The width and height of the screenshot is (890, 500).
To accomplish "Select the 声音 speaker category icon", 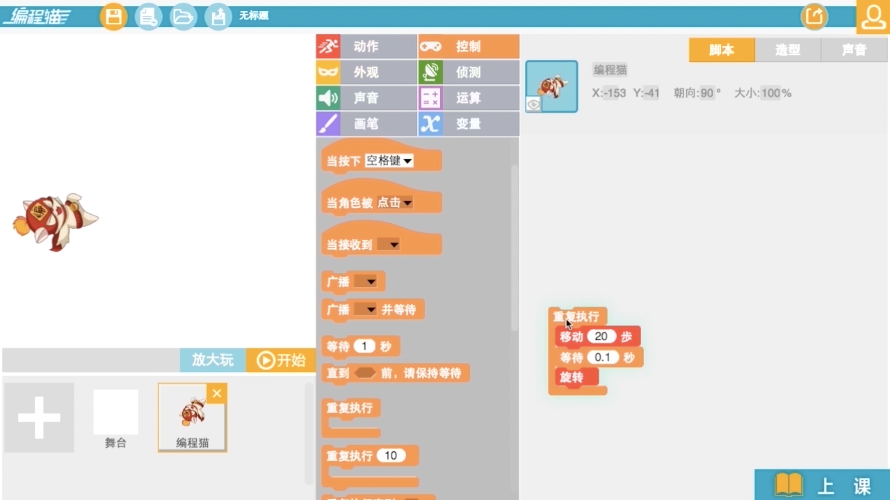I will 328,98.
